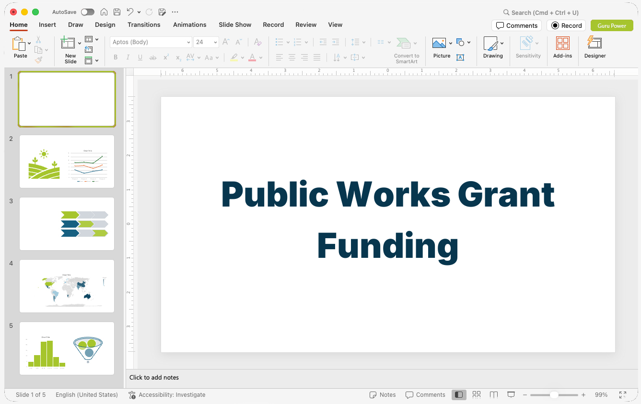Click the font color red A swatch

pos(252,58)
